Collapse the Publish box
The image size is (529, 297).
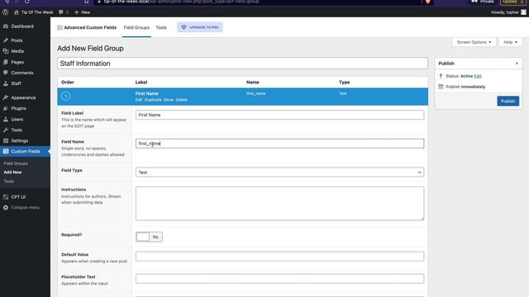(x=517, y=64)
